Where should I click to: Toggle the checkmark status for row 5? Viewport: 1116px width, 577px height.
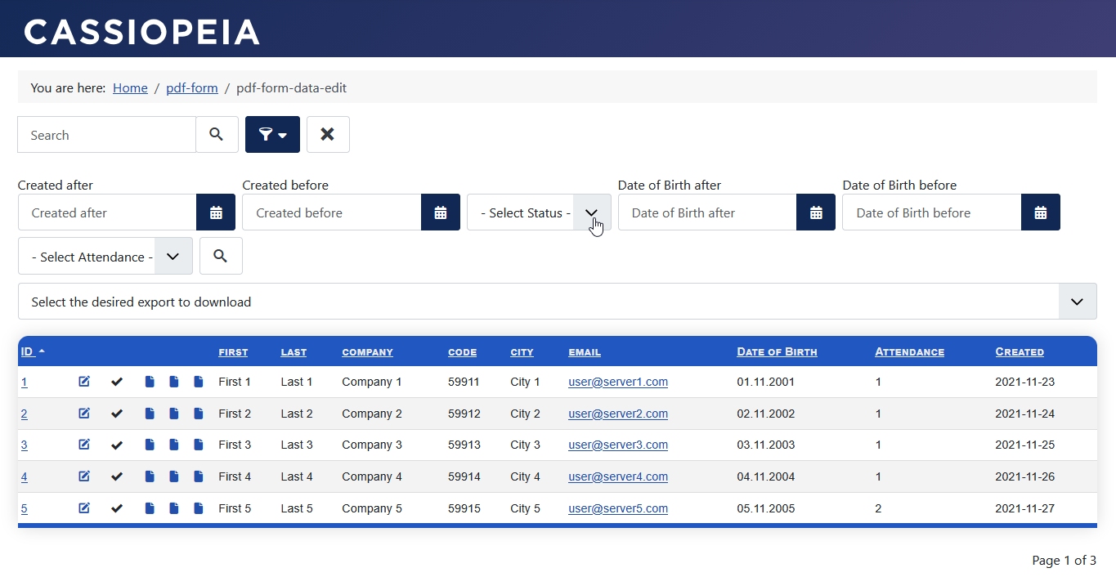point(117,508)
